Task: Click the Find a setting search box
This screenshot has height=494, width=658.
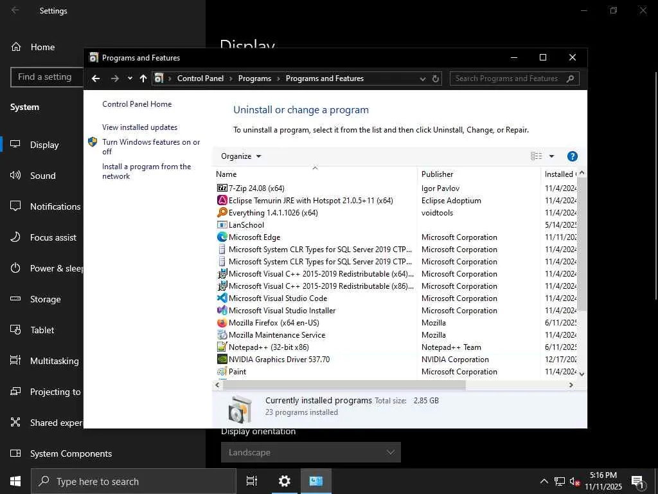Action: (x=46, y=77)
